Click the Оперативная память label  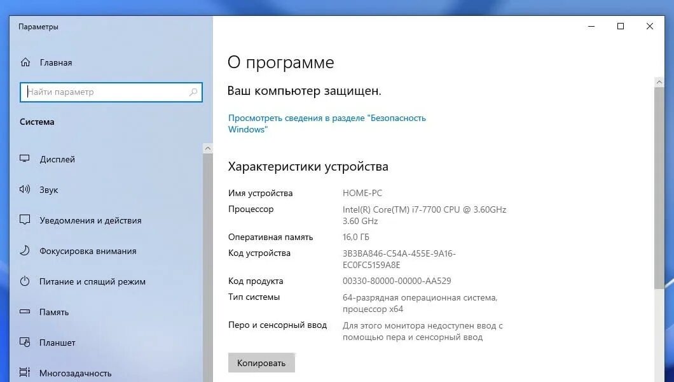270,237
